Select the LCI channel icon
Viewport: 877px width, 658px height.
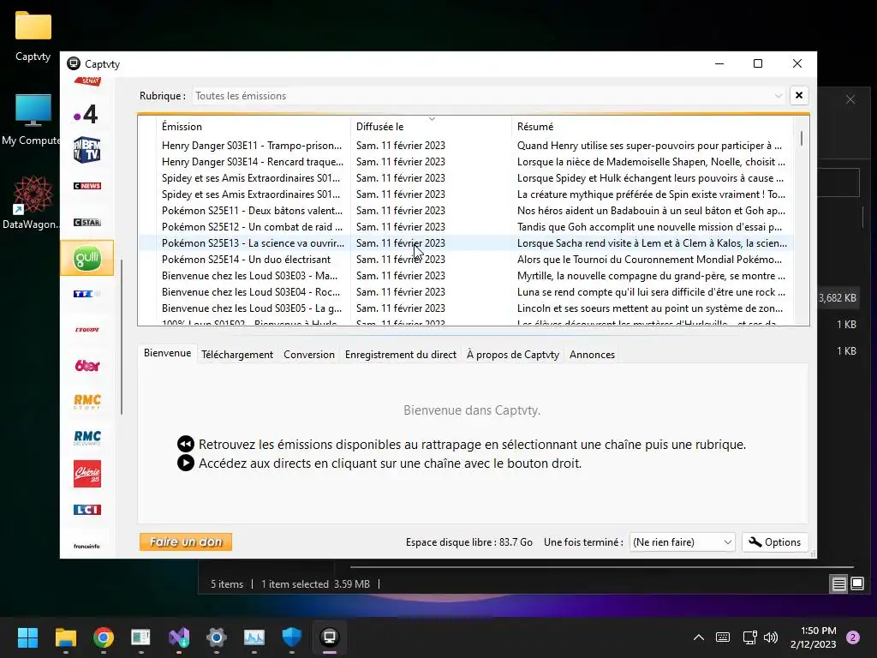[87, 510]
